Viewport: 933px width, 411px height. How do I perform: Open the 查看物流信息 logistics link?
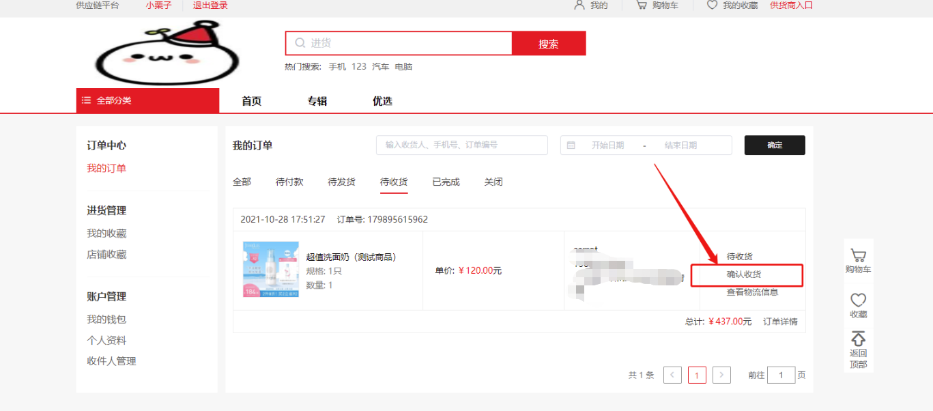752,292
